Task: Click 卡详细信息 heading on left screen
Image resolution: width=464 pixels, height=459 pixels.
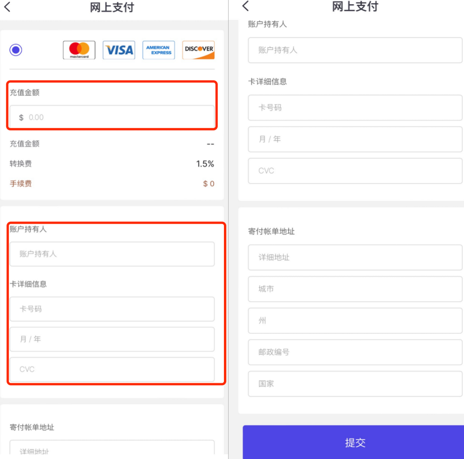Action: click(x=28, y=284)
